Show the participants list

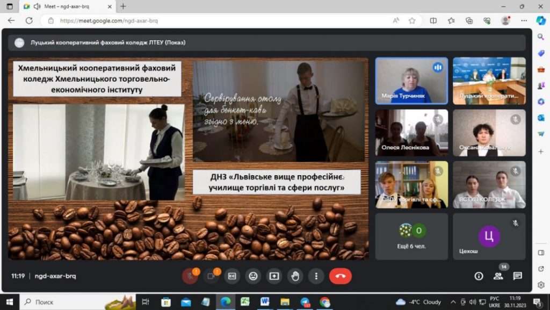pyautogui.click(x=498, y=276)
